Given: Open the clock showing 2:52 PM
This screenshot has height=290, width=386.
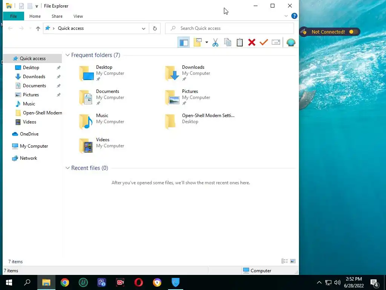Looking at the screenshot, I should pyautogui.click(x=354, y=282).
